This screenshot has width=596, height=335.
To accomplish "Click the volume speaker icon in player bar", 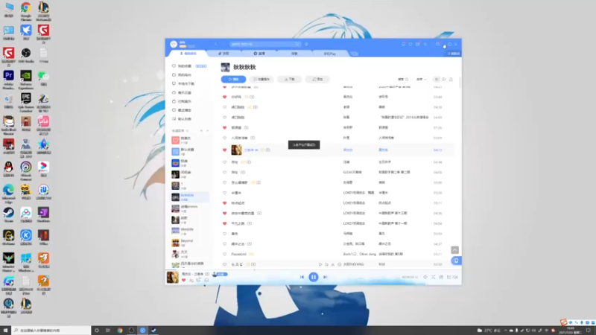I will point(425,277).
